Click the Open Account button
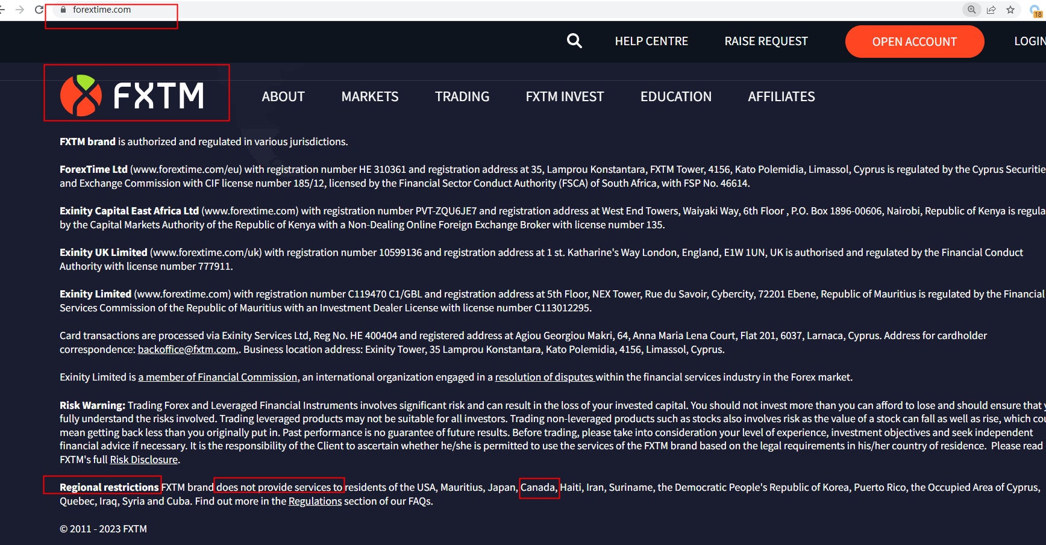 [915, 42]
